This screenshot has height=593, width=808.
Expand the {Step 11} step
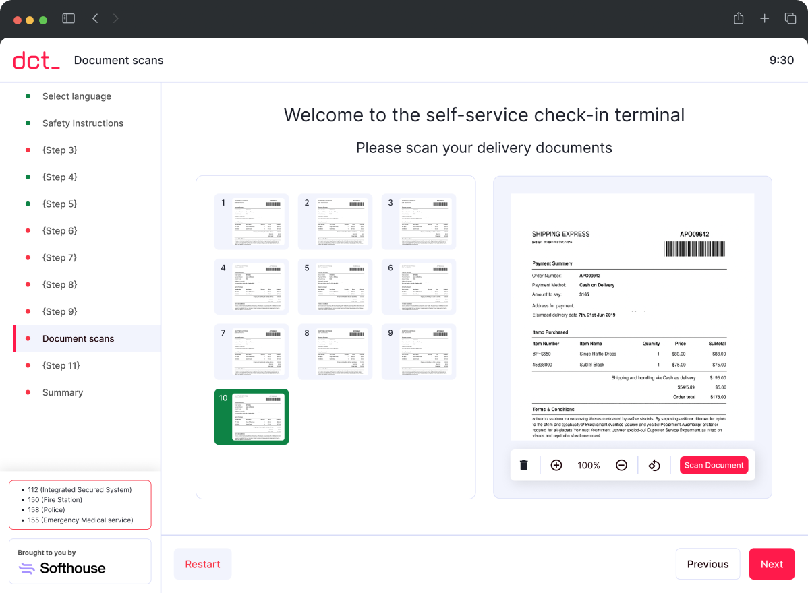coord(62,365)
